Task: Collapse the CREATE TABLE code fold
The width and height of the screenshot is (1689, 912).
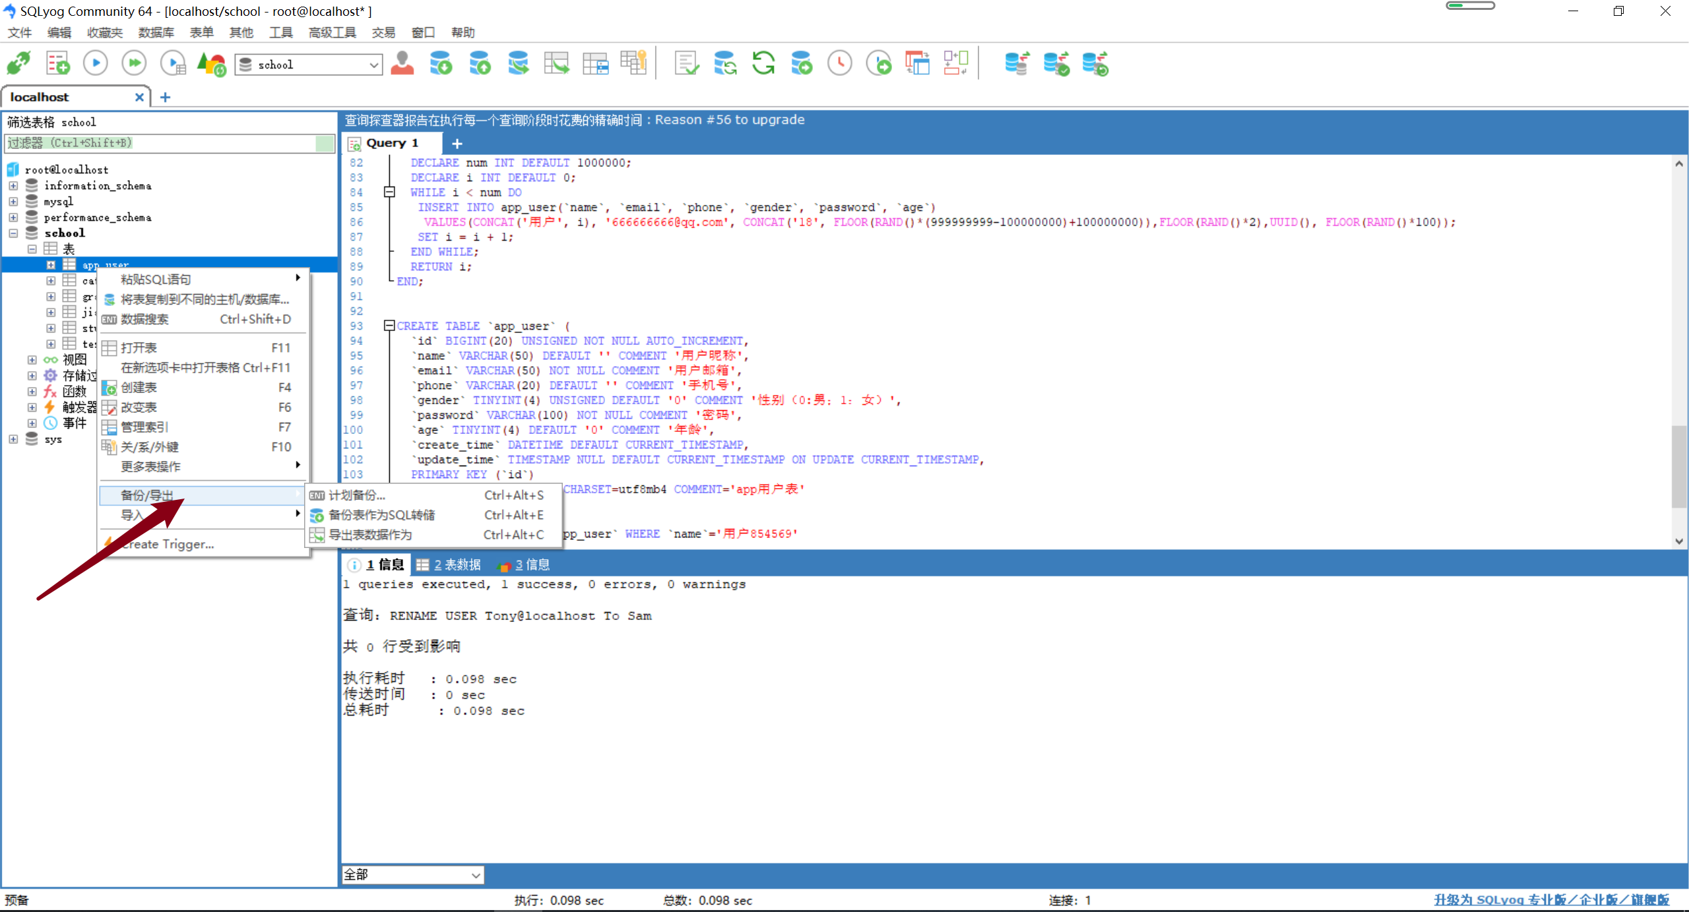Action: tap(389, 326)
